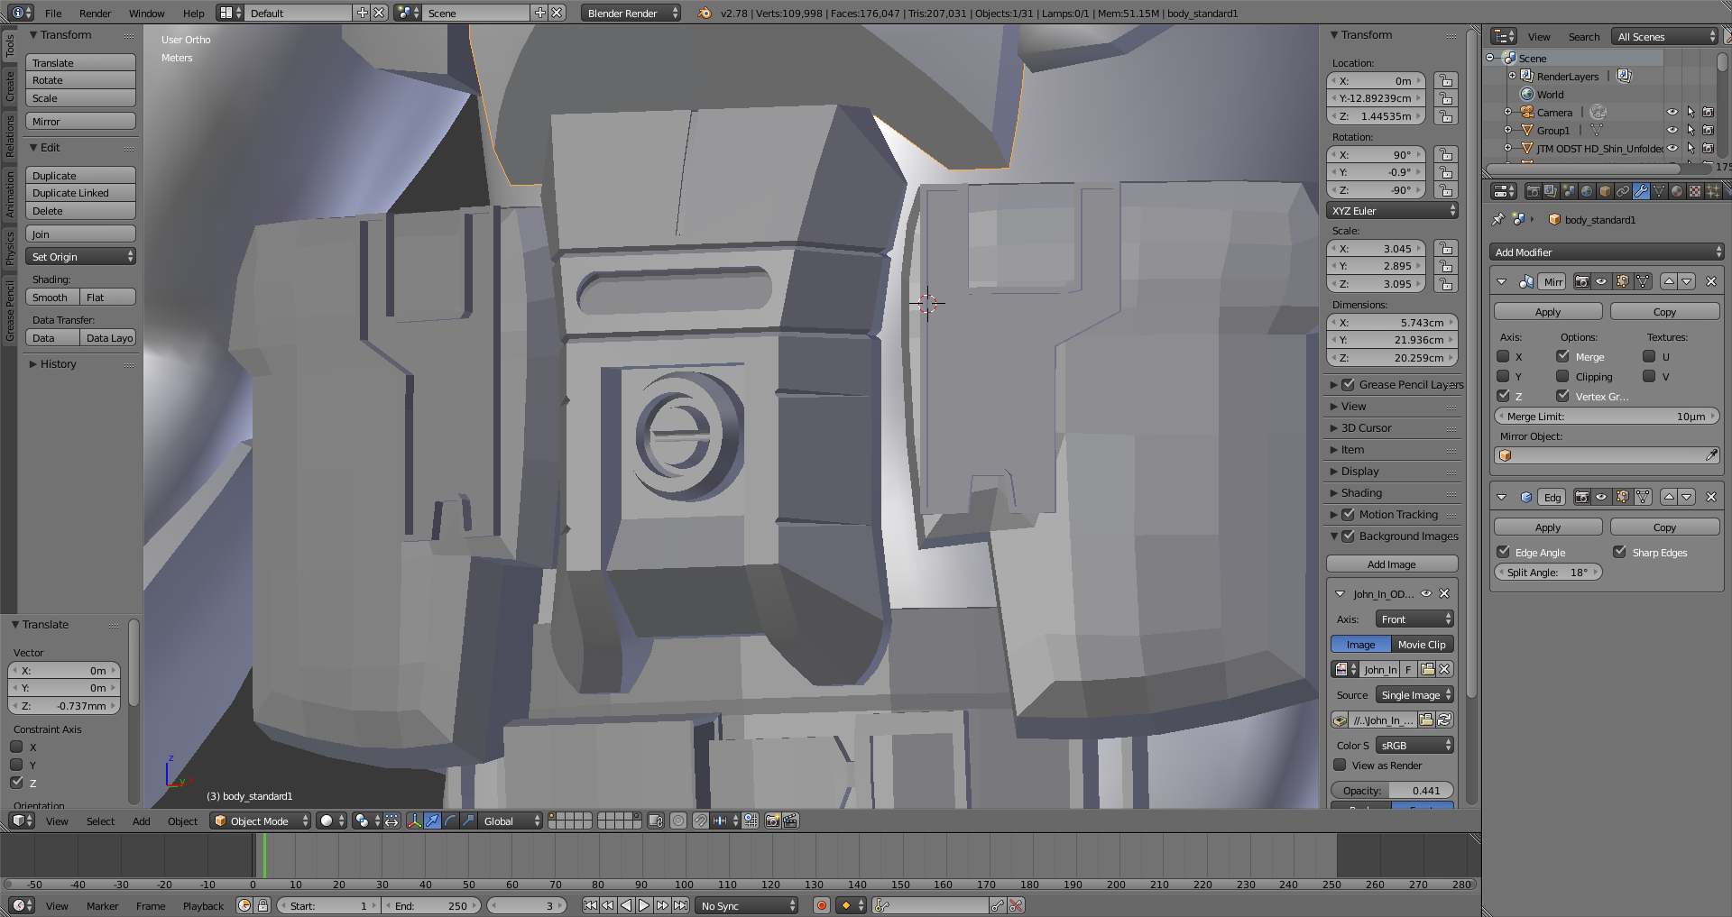Open the Render menu in top bar
Image resolution: width=1732 pixels, height=917 pixels.
coord(95,13)
